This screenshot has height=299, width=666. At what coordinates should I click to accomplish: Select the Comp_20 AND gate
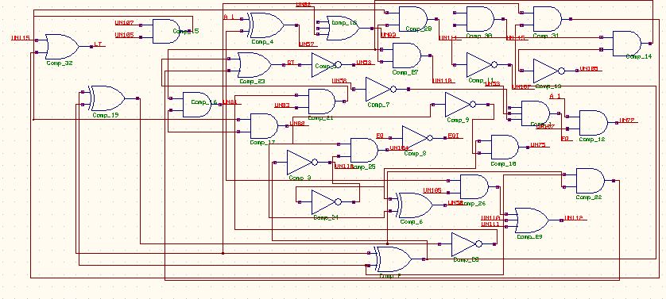[413, 19]
